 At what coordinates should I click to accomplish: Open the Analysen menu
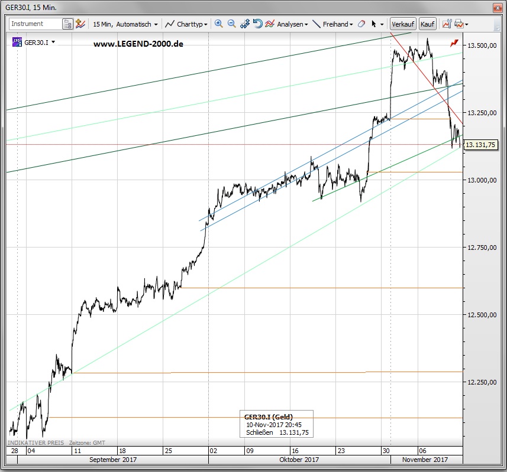coord(286,24)
